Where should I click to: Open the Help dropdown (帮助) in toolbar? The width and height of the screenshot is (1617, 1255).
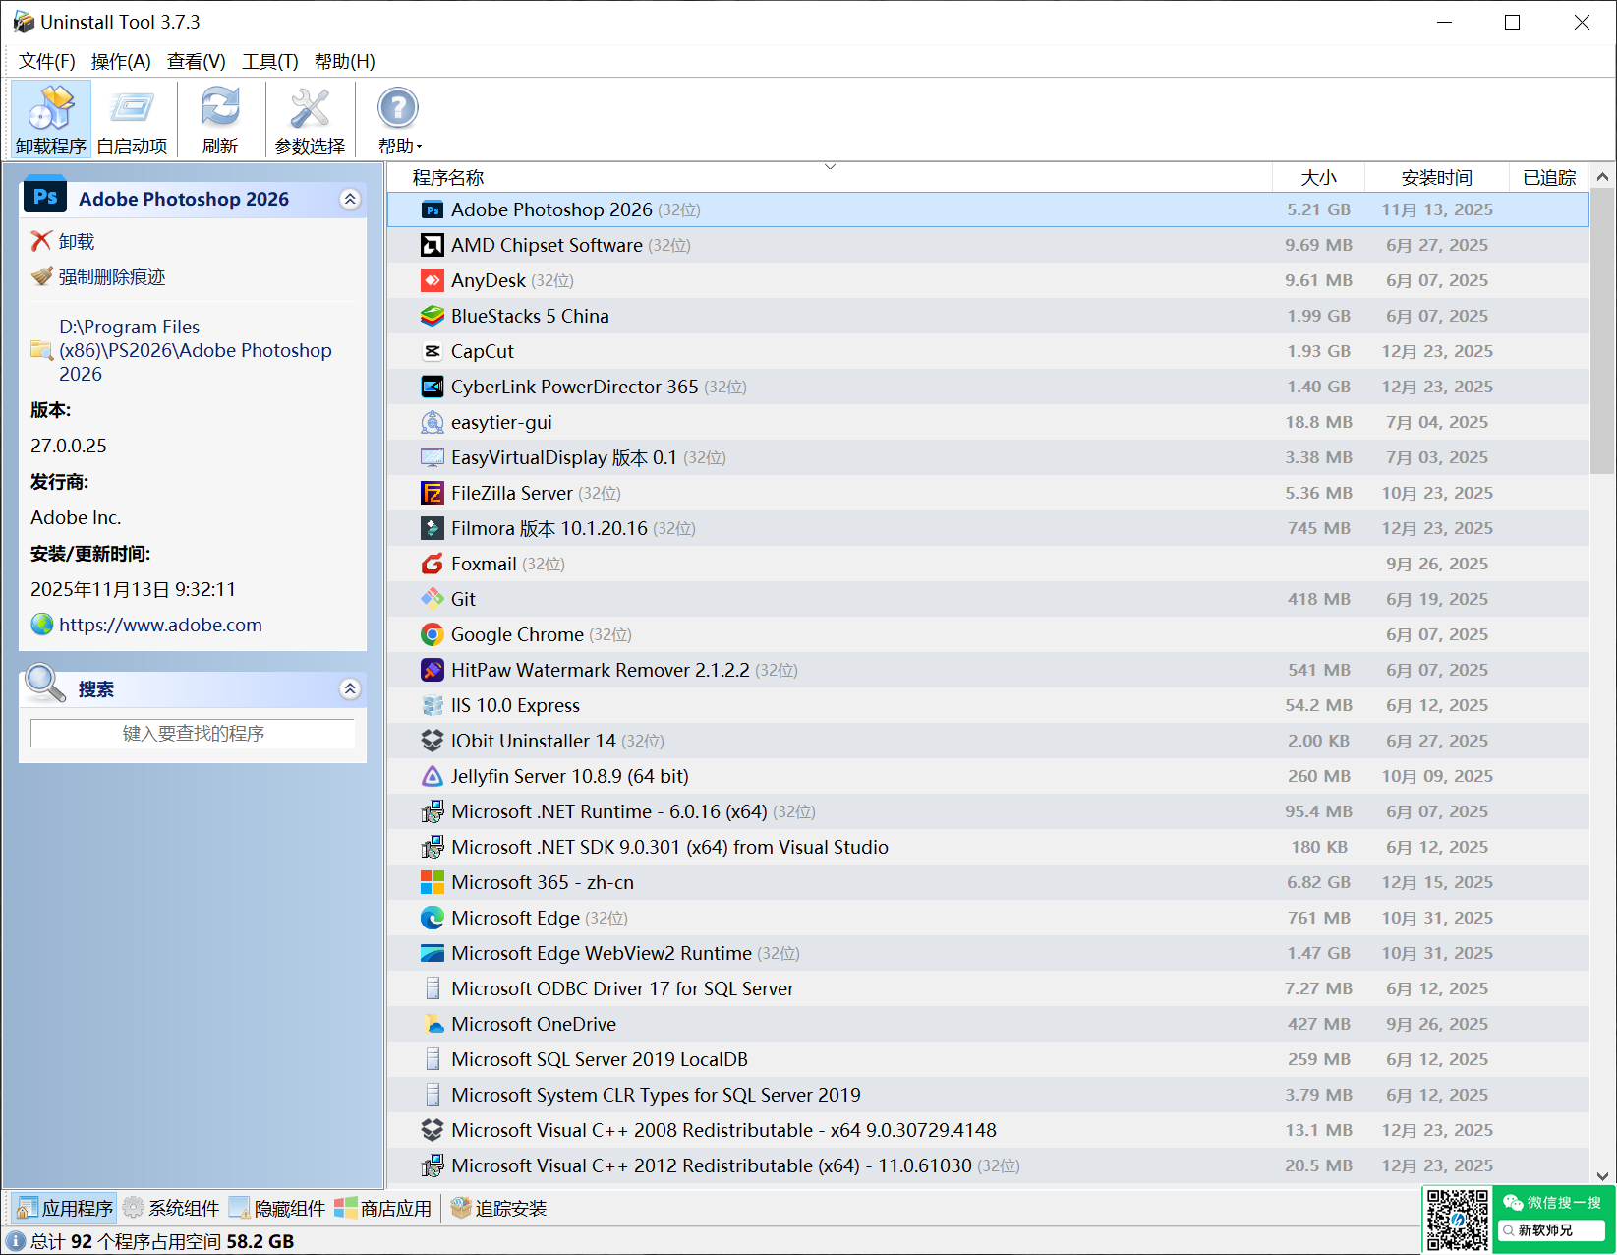click(399, 119)
